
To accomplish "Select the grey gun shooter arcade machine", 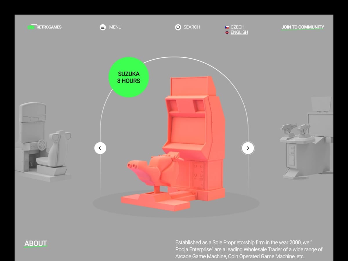I will pos(307,138).
